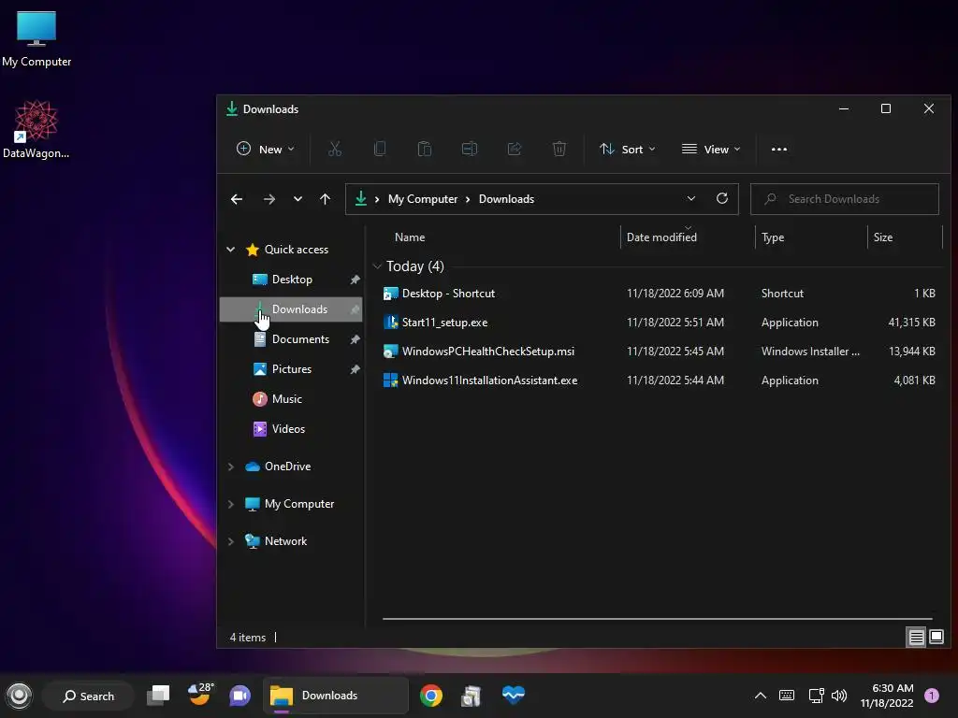Viewport: 958px width, 718px height.
Task: Select Pictures in Quick access
Action: 292,369
